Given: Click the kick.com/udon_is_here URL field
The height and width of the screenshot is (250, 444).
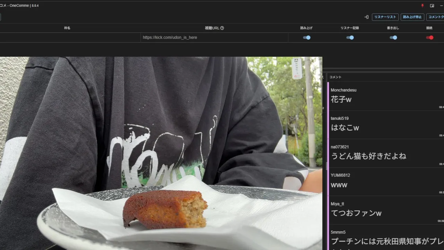Looking at the screenshot, I should tap(214, 37).
